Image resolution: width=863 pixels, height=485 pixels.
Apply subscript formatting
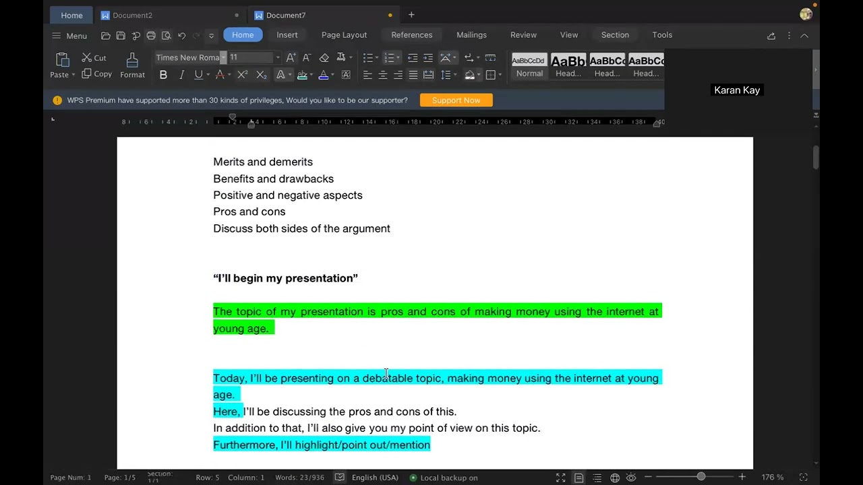pos(262,75)
